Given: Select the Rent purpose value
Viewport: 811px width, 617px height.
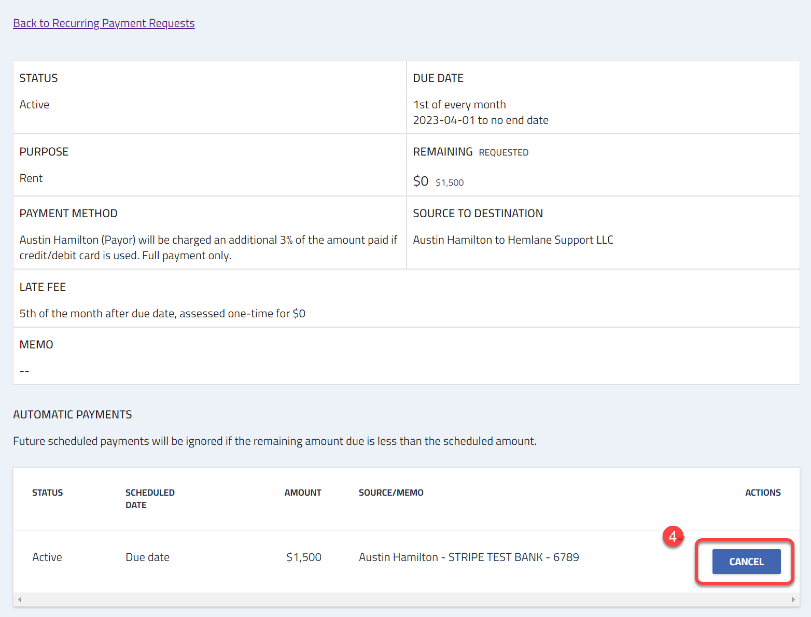Looking at the screenshot, I should click(x=31, y=178).
